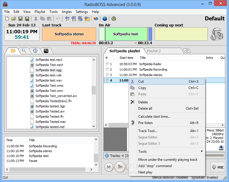Click the Title column header in playlist
The image size is (229, 182).
coord(171,58)
